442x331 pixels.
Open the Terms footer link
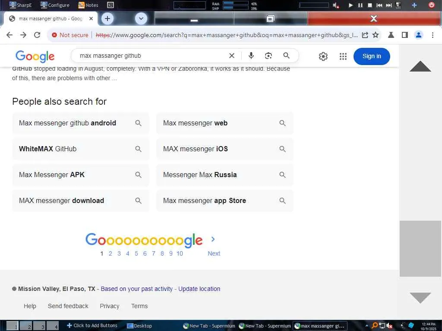139,306
